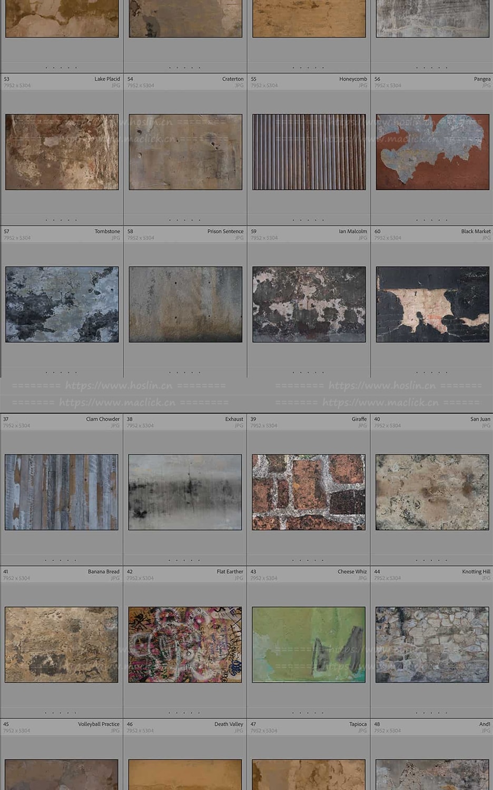Click the rating dots below Lake Placid thumbnail
Image resolution: width=493 pixels, height=790 pixels.
pos(61,220)
